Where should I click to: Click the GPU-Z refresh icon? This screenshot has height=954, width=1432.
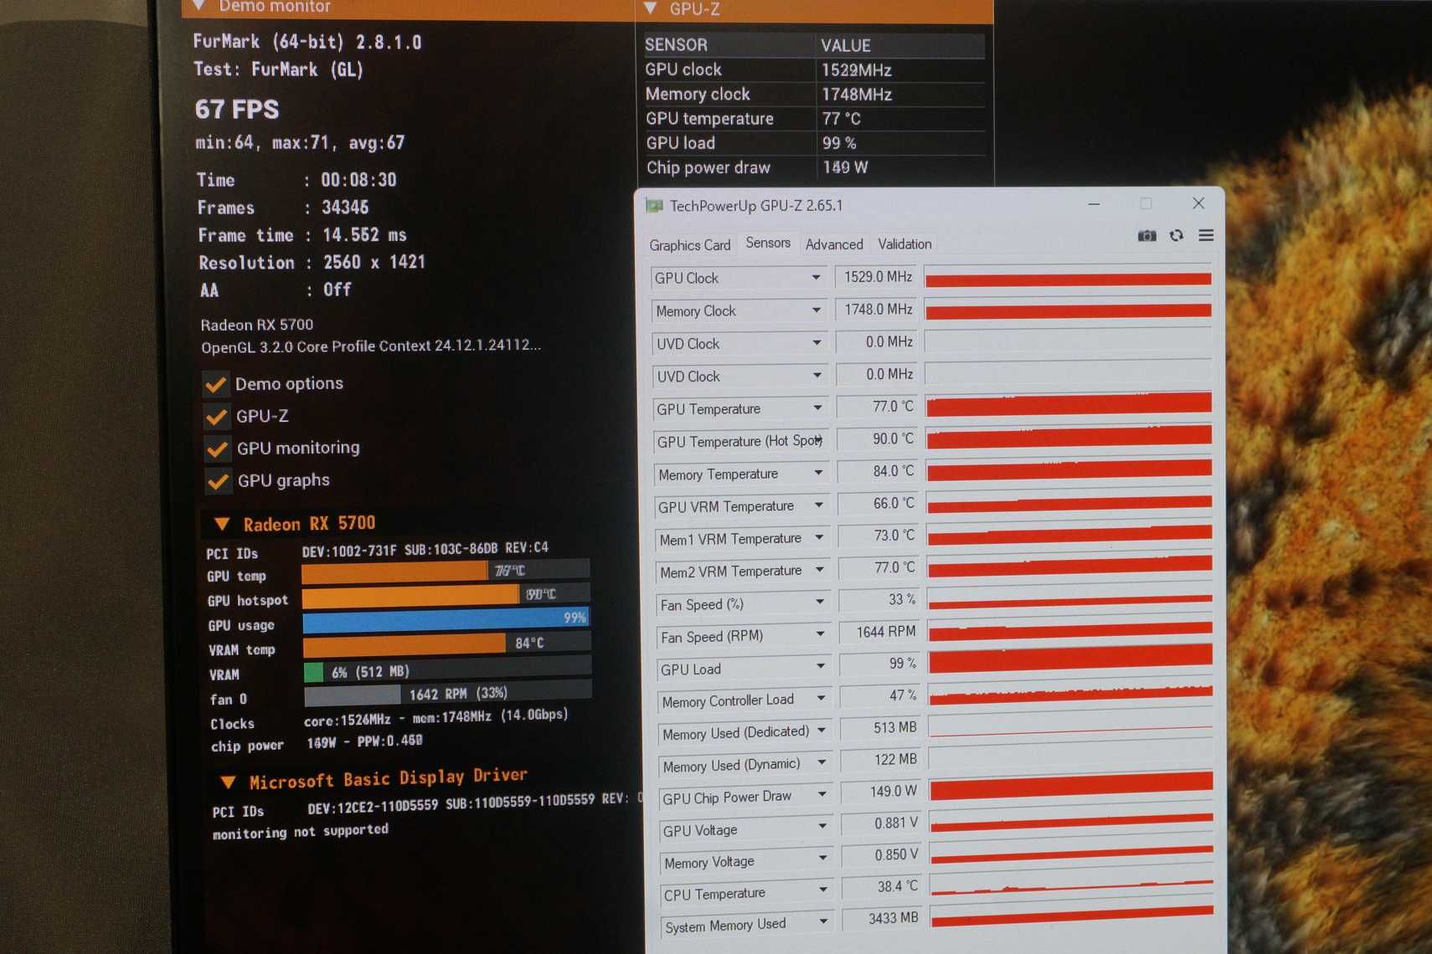pos(1177,236)
